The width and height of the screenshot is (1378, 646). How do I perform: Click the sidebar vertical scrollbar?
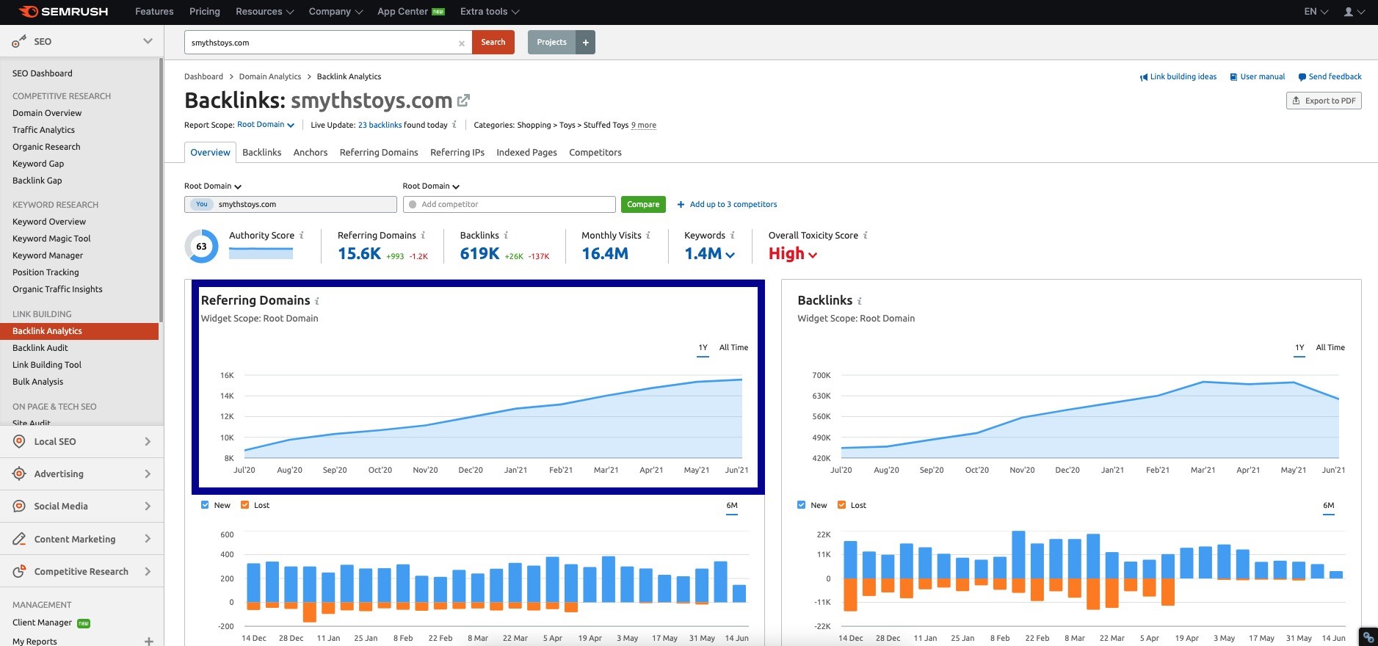tap(161, 191)
